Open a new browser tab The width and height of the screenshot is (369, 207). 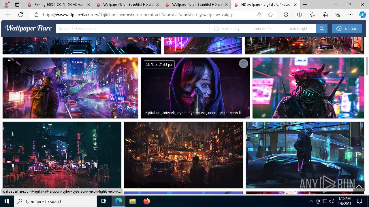coord(305,5)
